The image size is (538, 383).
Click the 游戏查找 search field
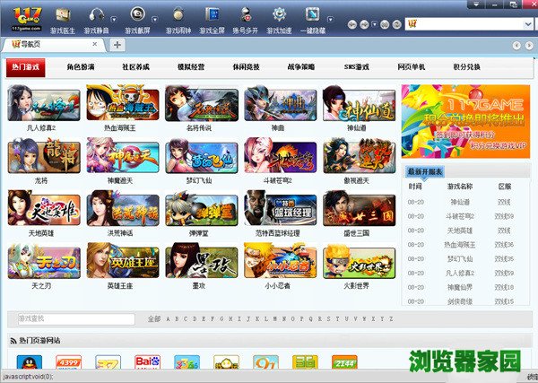[x=76, y=318]
